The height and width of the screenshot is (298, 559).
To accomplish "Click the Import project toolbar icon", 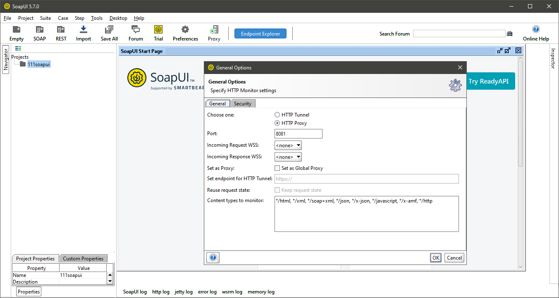I will click(x=84, y=33).
